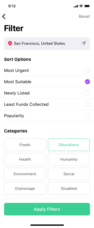This screenshot has width=94, height=228.
Task: Pick the Humanity category
Action: coord(69,159)
